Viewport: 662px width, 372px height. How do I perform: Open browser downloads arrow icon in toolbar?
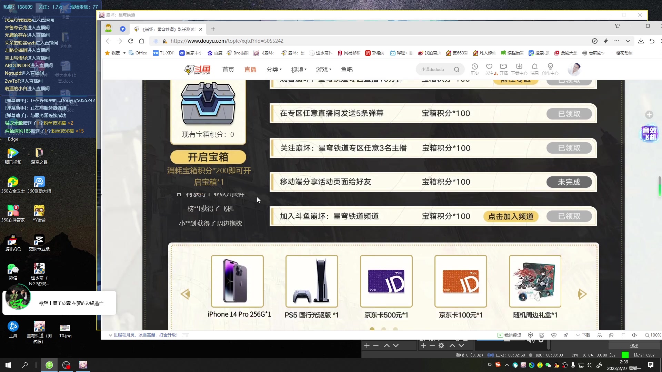(641, 41)
